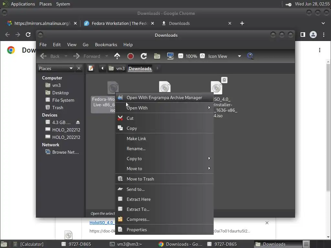Image resolution: width=331 pixels, height=248 pixels.
Task: Eject the 4.3 GB device
Action: 78,122
